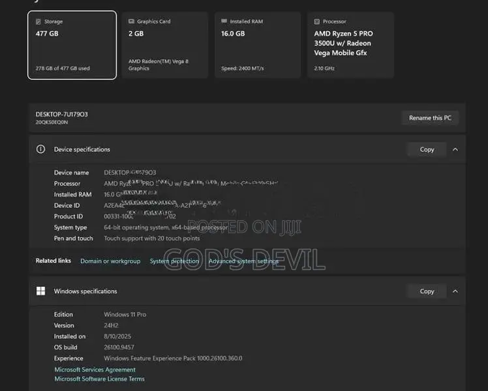Select the DESKTOP-7U179O3 header name
The width and height of the screenshot is (488, 391).
61,115
